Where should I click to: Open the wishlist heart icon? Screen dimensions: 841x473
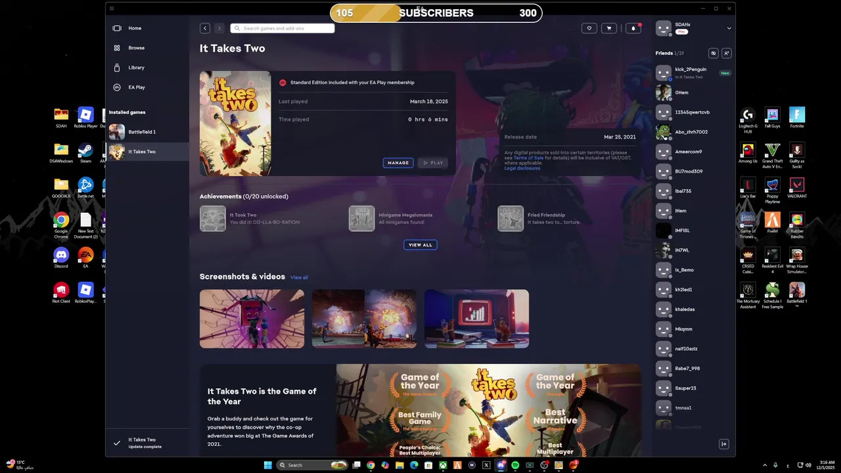point(589,28)
